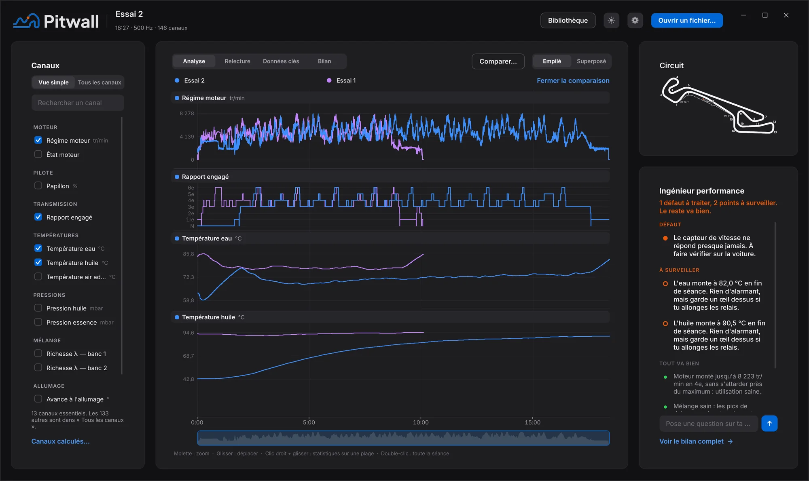The height and width of the screenshot is (481, 809).
Task: Click the Essai 2 blue legend dot
Action: pos(177,80)
